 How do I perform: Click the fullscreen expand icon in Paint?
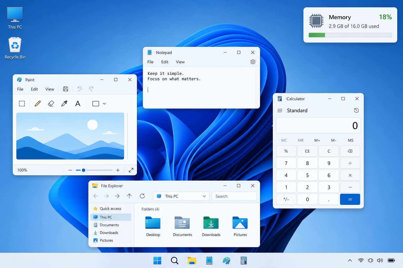[131, 170]
